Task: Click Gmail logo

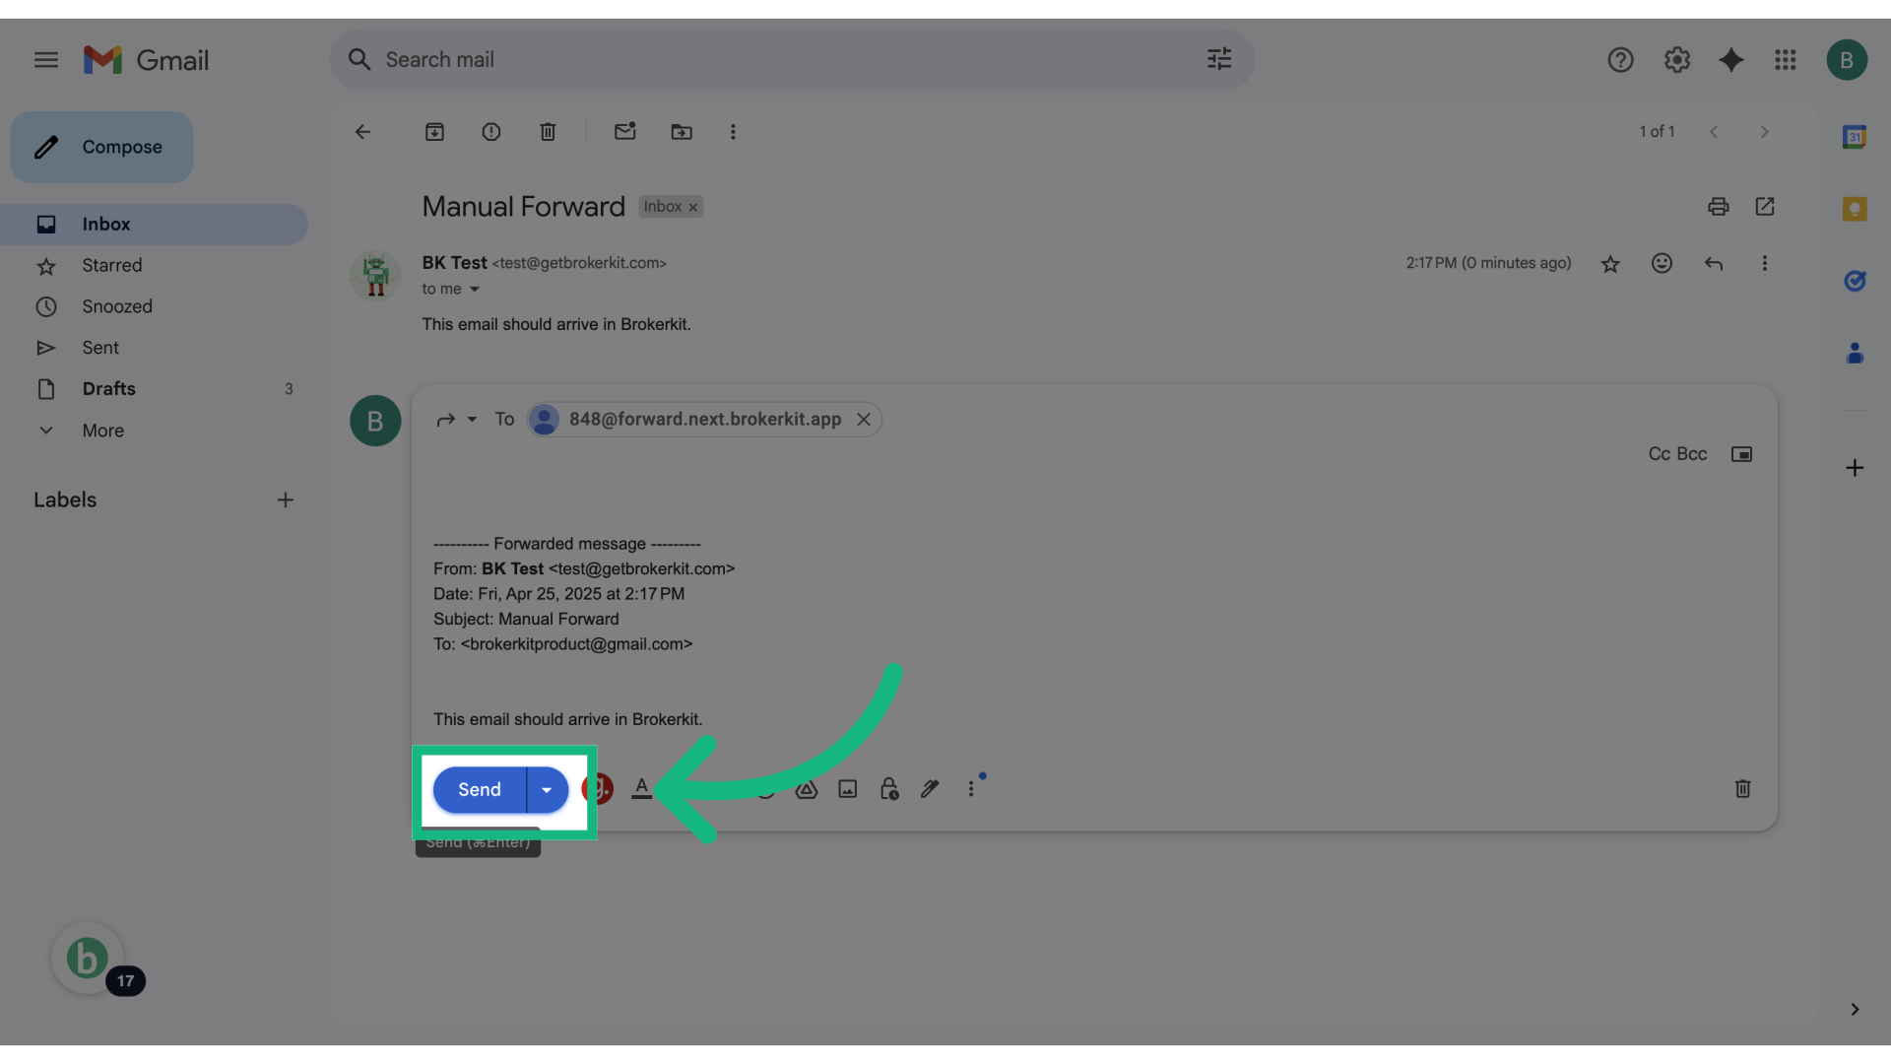Action: pyautogui.click(x=146, y=60)
